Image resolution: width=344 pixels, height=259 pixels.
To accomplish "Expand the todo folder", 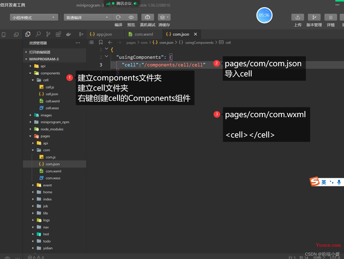I will 33,241.
